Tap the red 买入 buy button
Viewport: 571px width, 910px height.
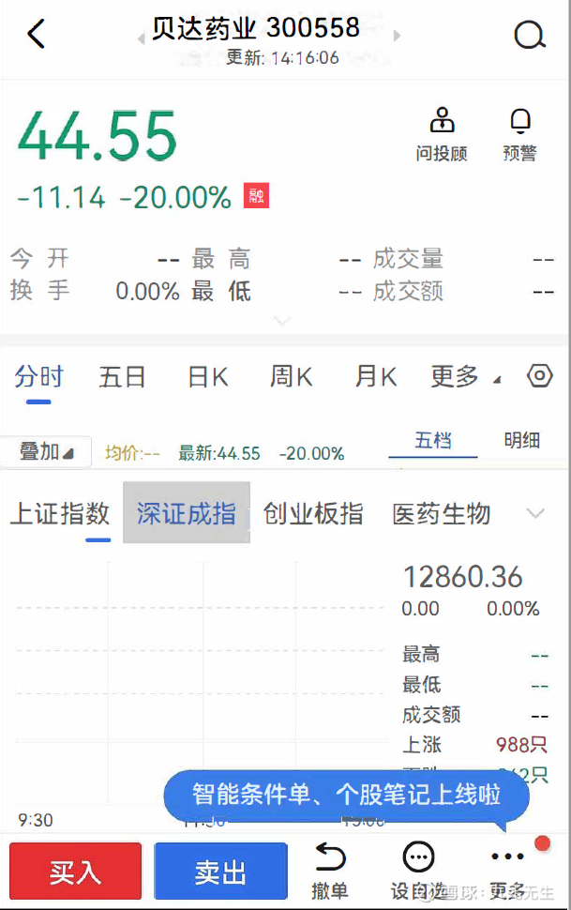[75, 872]
